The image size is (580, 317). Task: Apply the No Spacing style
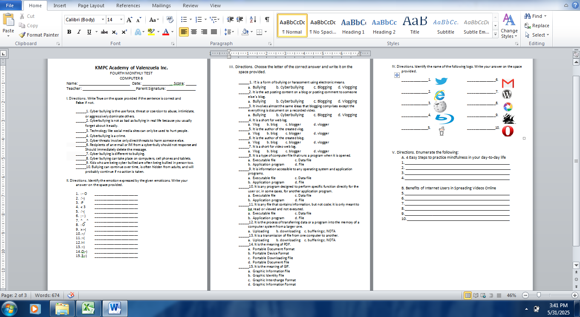(323, 26)
